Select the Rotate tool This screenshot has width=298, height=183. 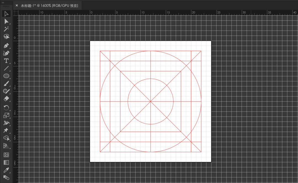coord(6,108)
